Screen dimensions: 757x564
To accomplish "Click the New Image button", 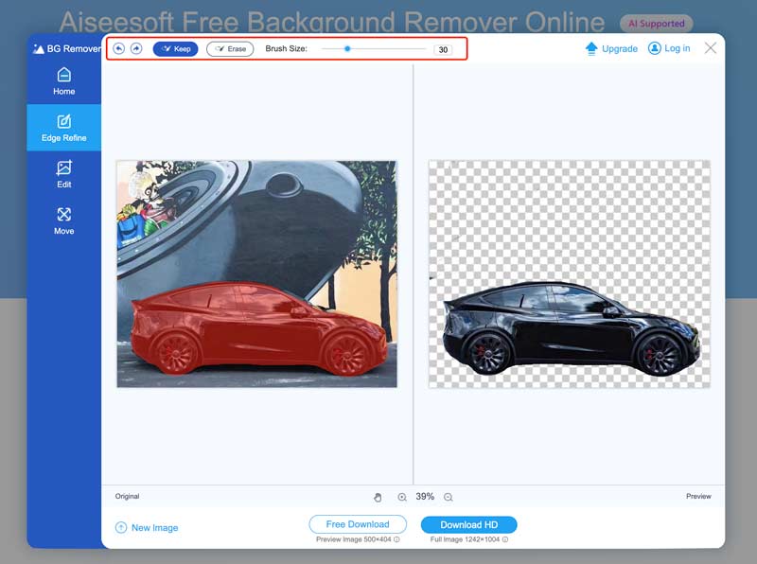I will (x=147, y=528).
